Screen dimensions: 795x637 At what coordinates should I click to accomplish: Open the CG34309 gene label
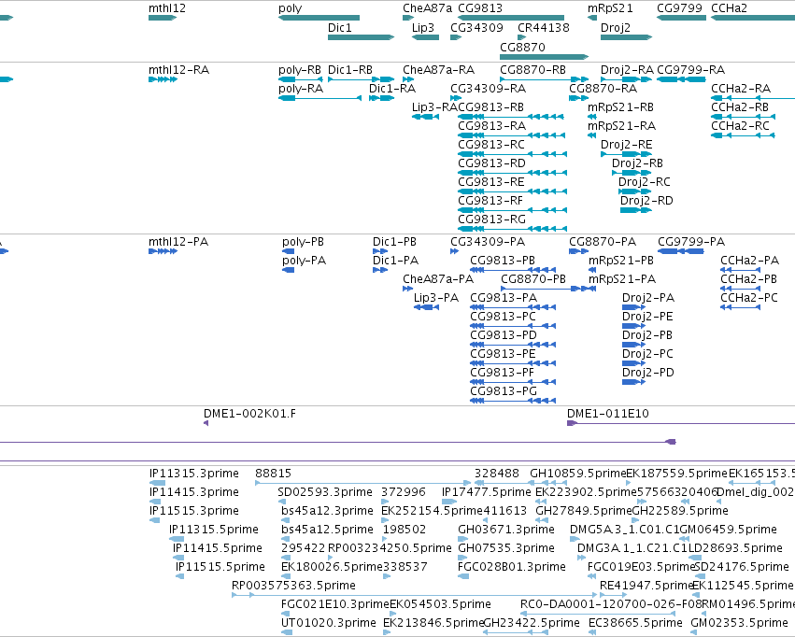pyautogui.click(x=476, y=27)
